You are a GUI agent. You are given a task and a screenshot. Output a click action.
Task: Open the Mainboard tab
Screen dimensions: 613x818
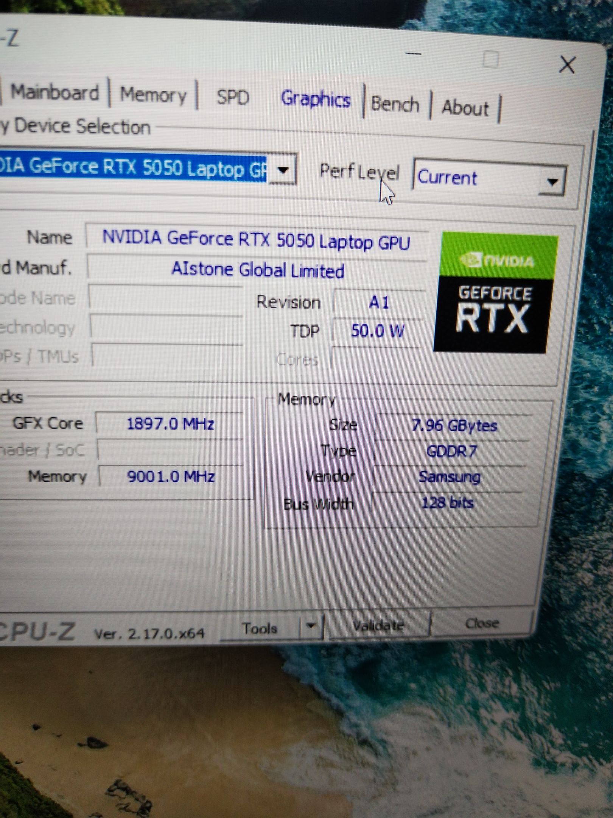coord(54,92)
